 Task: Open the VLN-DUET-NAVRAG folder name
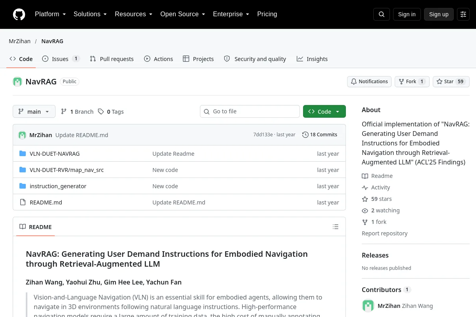pos(55,154)
